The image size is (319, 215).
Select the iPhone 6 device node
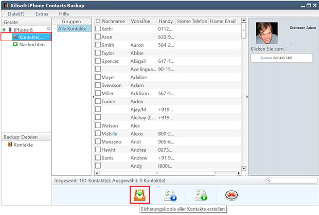tap(23, 30)
